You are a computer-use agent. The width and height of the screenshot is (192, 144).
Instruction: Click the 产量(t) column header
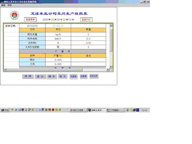coord(58,55)
